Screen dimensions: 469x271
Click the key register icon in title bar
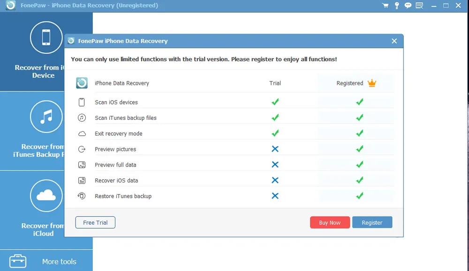click(397, 5)
